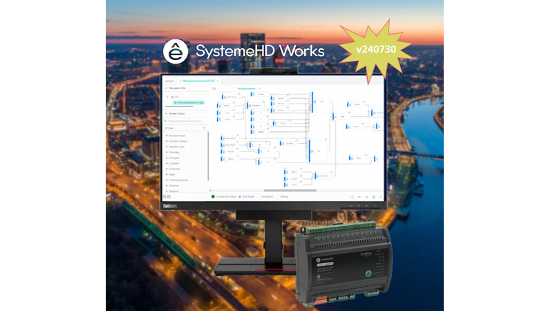The image size is (553, 311).
Task: Click the undo arrow icon in status bar
Action: 359,197
